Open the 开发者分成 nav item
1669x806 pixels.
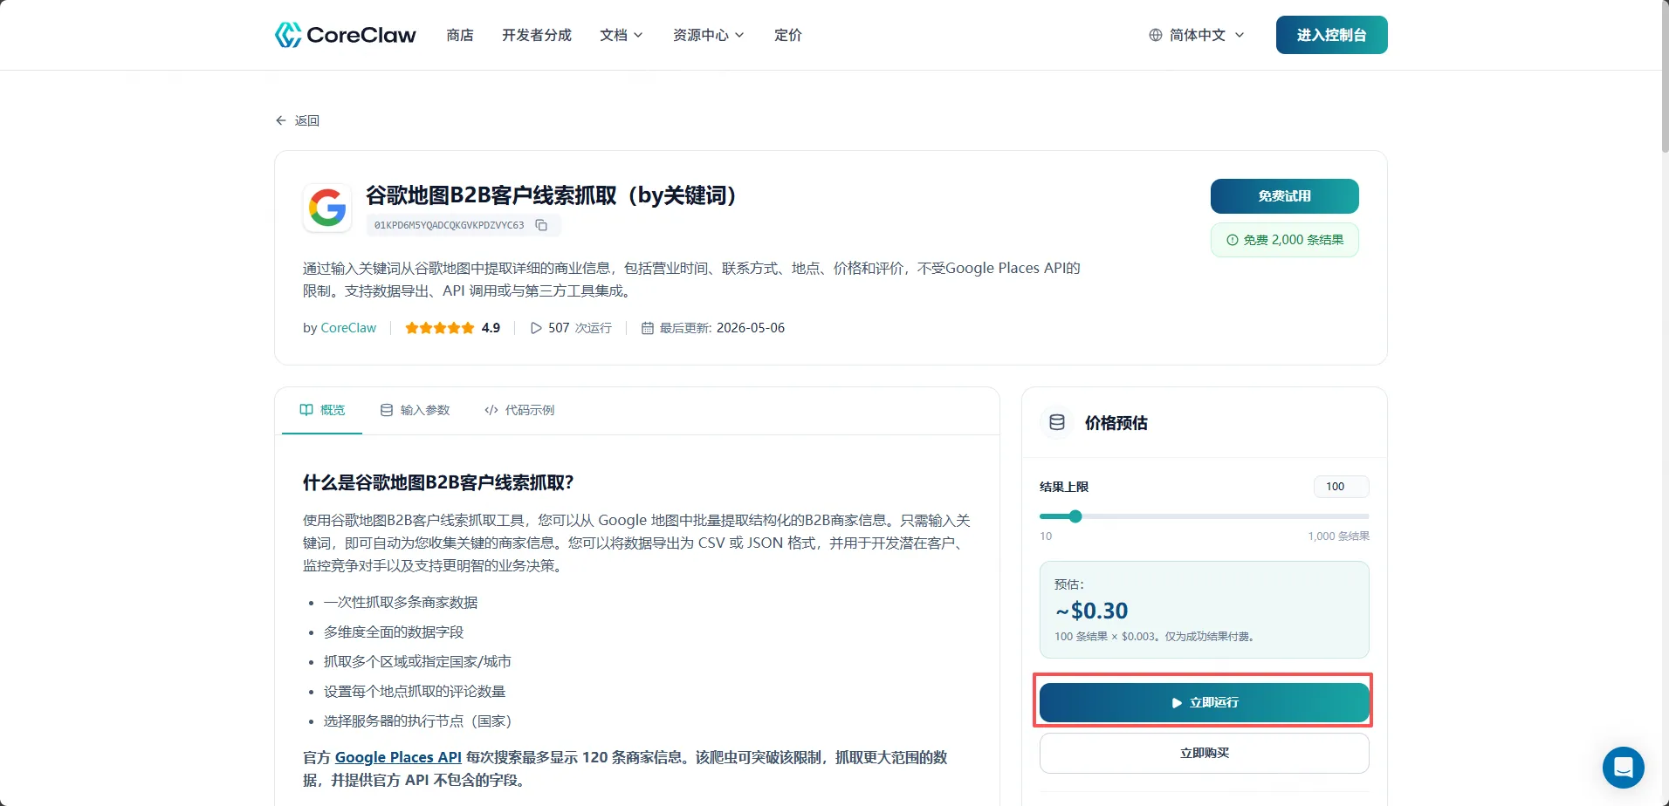tap(537, 35)
